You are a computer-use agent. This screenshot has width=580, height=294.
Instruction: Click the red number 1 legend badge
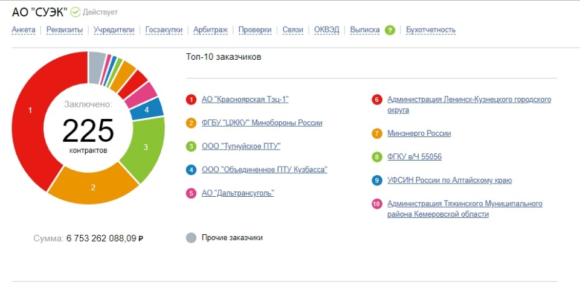191,100
